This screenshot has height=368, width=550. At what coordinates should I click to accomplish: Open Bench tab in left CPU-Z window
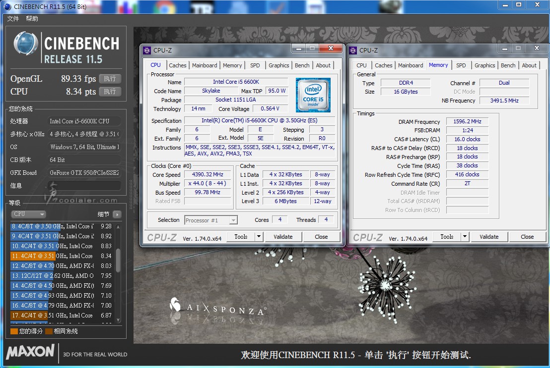tap(302, 65)
